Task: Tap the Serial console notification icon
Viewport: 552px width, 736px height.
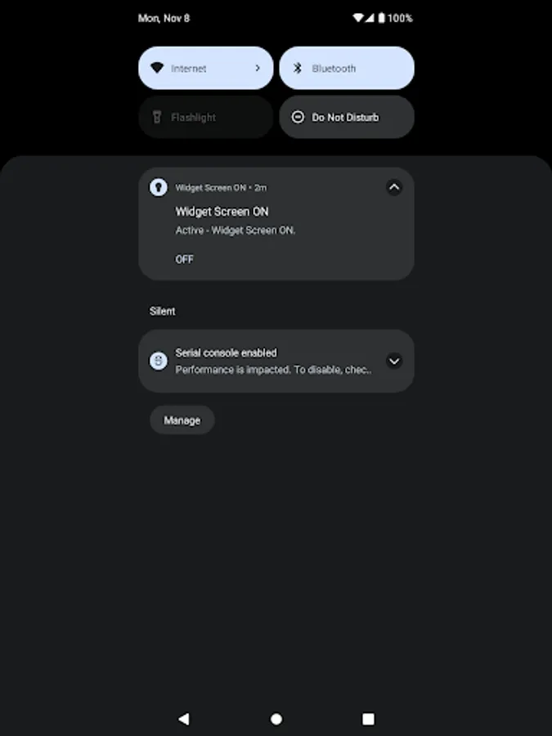Action: click(x=158, y=361)
